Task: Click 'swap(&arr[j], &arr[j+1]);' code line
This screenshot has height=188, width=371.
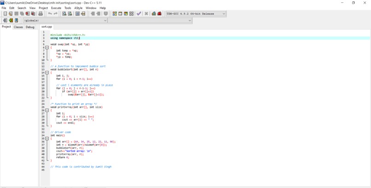Action: point(86,94)
